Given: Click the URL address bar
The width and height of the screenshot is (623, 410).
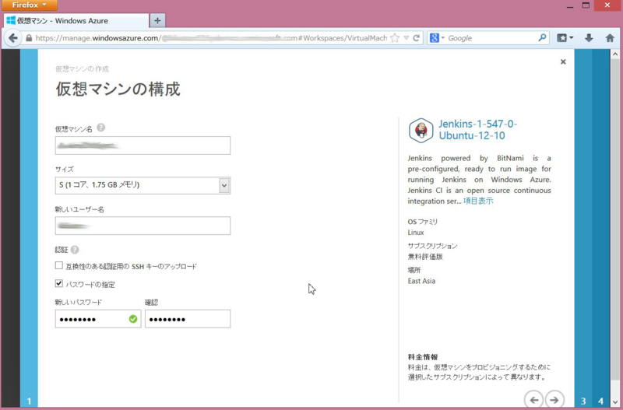Looking at the screenshot, I should 210,38.
